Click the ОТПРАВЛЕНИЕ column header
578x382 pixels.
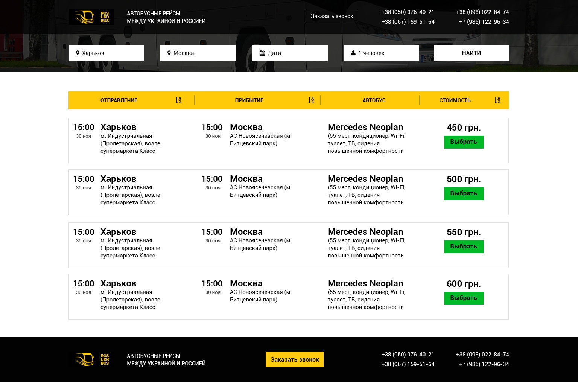[119, 100]
